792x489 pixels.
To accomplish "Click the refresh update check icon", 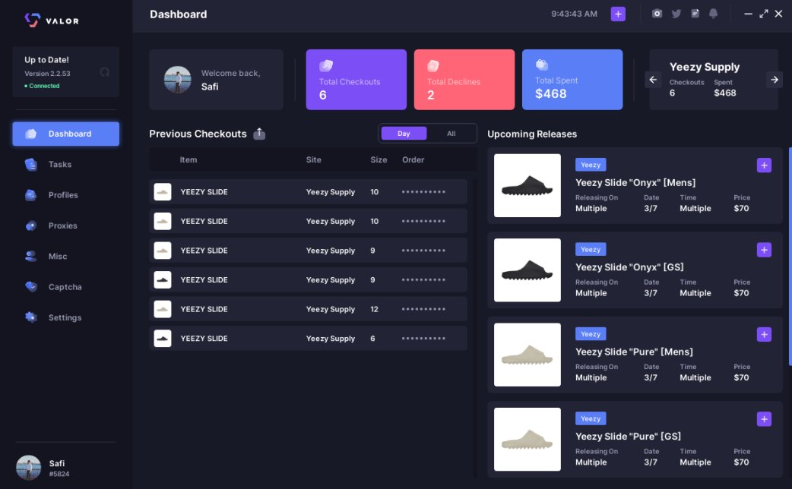I will [105, 72].
